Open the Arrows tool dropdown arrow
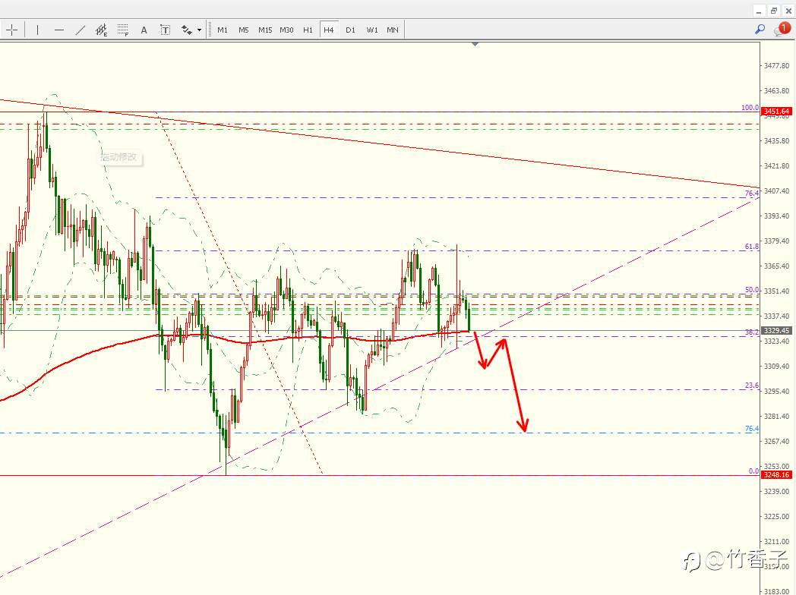796x595 pixels. pos(200,30)
